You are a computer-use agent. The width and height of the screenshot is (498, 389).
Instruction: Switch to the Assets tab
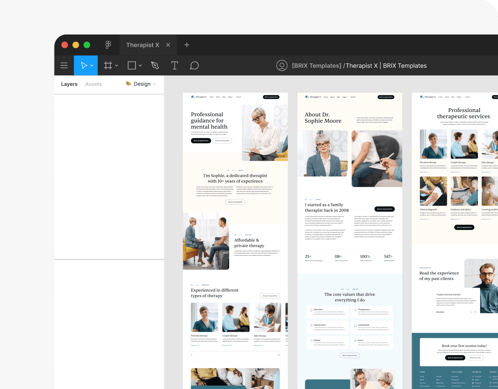93,84
